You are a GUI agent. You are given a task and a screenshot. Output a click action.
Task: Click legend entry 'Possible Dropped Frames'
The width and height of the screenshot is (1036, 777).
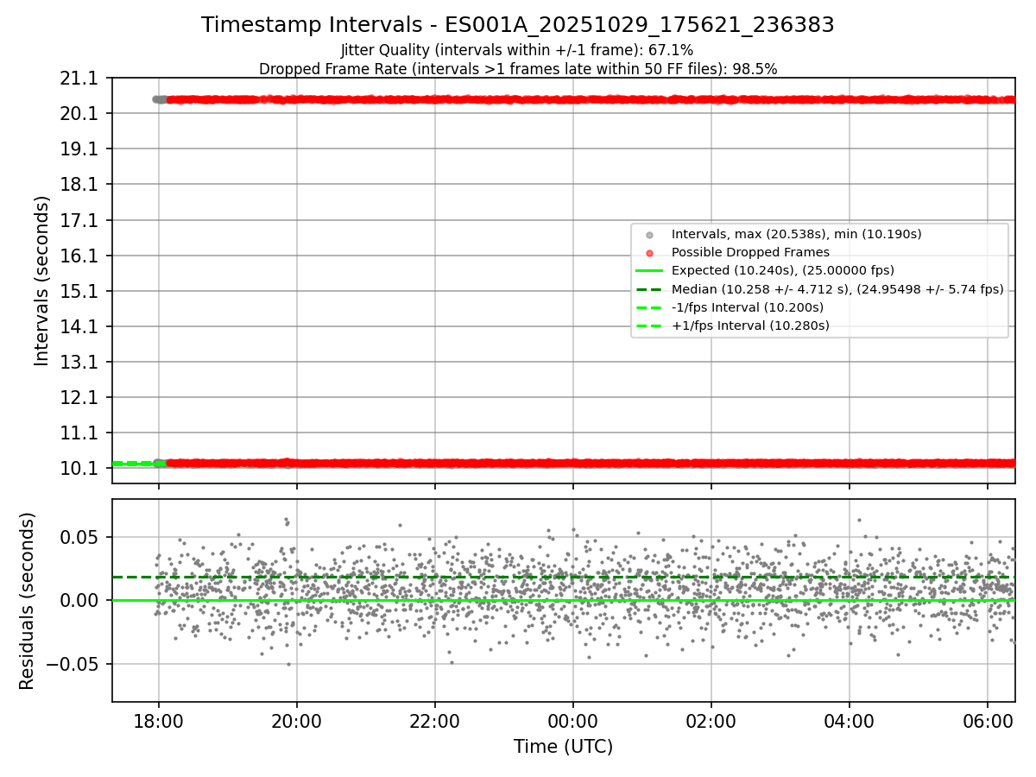point(750,252)
